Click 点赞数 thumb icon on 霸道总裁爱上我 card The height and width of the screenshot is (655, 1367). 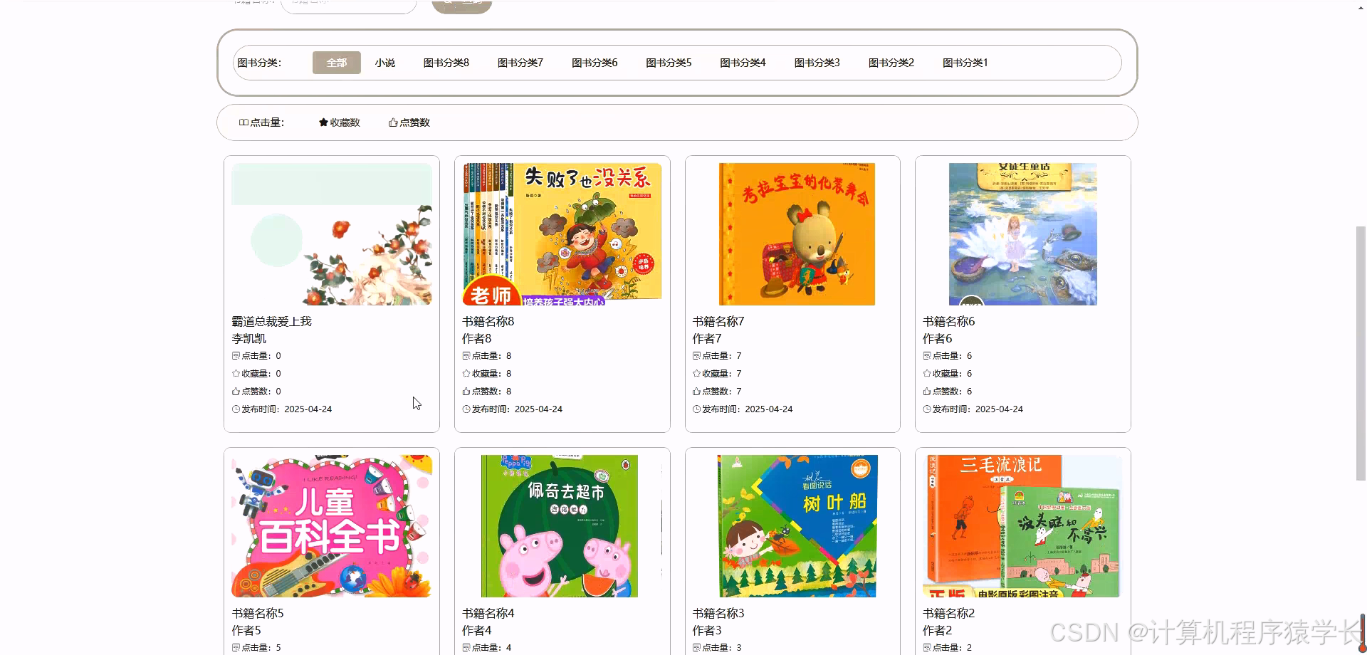(236, 392)
